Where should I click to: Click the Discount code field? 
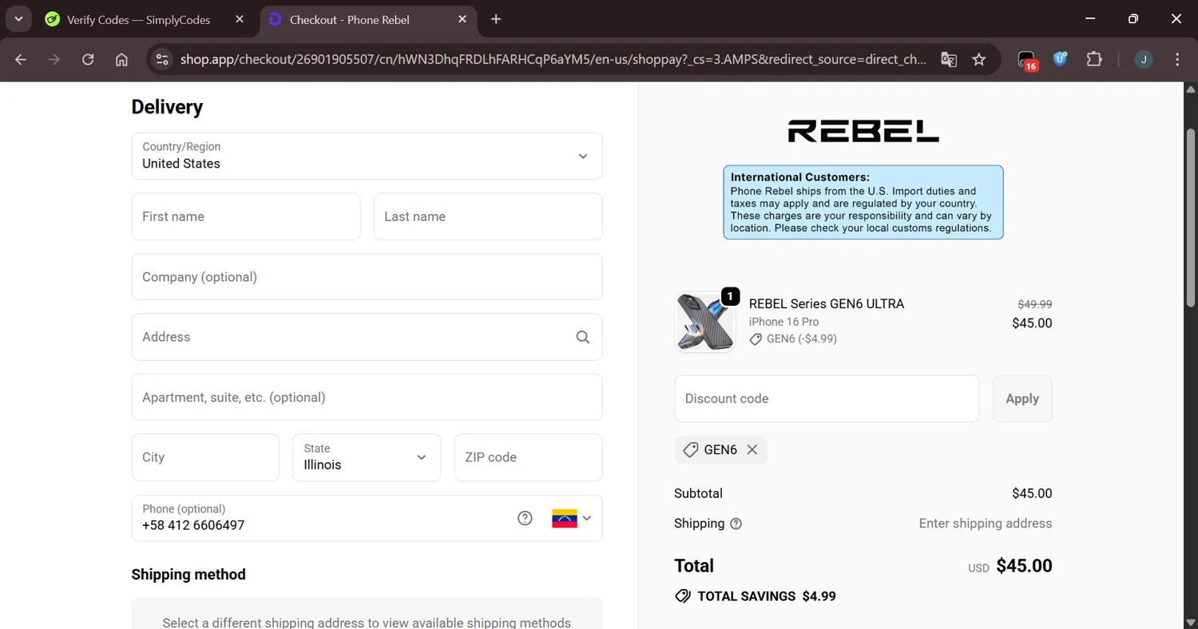click(827, 398)
